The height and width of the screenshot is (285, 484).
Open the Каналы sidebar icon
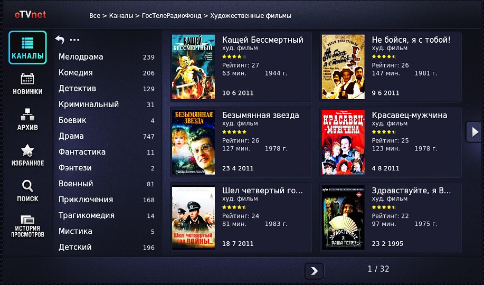[x=27, y=47]
